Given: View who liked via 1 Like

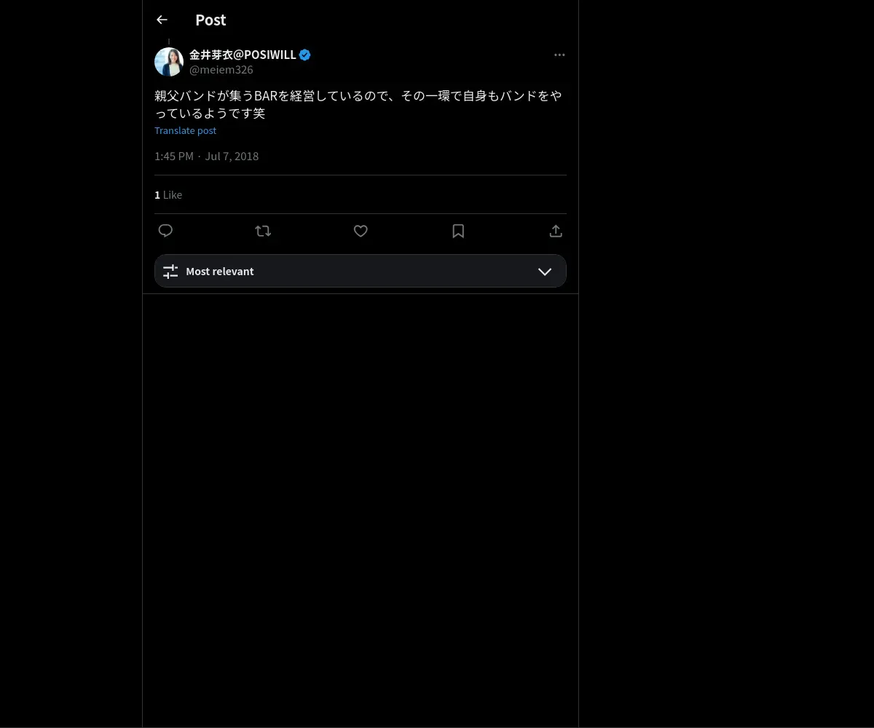Looking at the screenshot, I should [x=168, y=194].
